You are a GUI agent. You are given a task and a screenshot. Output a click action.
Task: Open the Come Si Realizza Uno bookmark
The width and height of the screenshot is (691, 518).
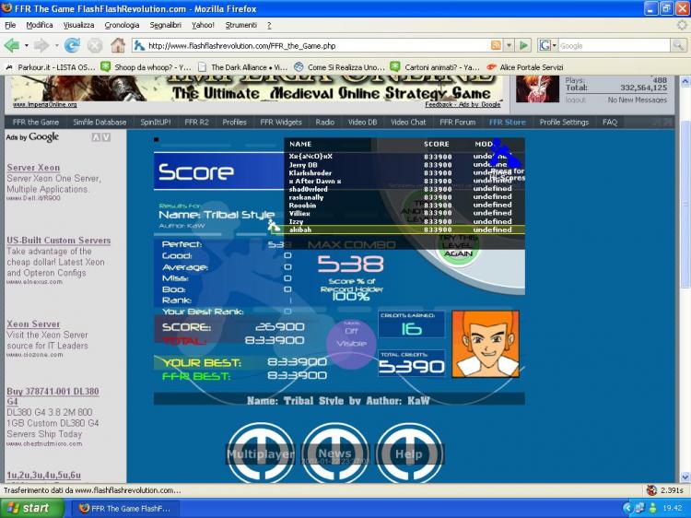pyautogui.click(x=339, y=67)
